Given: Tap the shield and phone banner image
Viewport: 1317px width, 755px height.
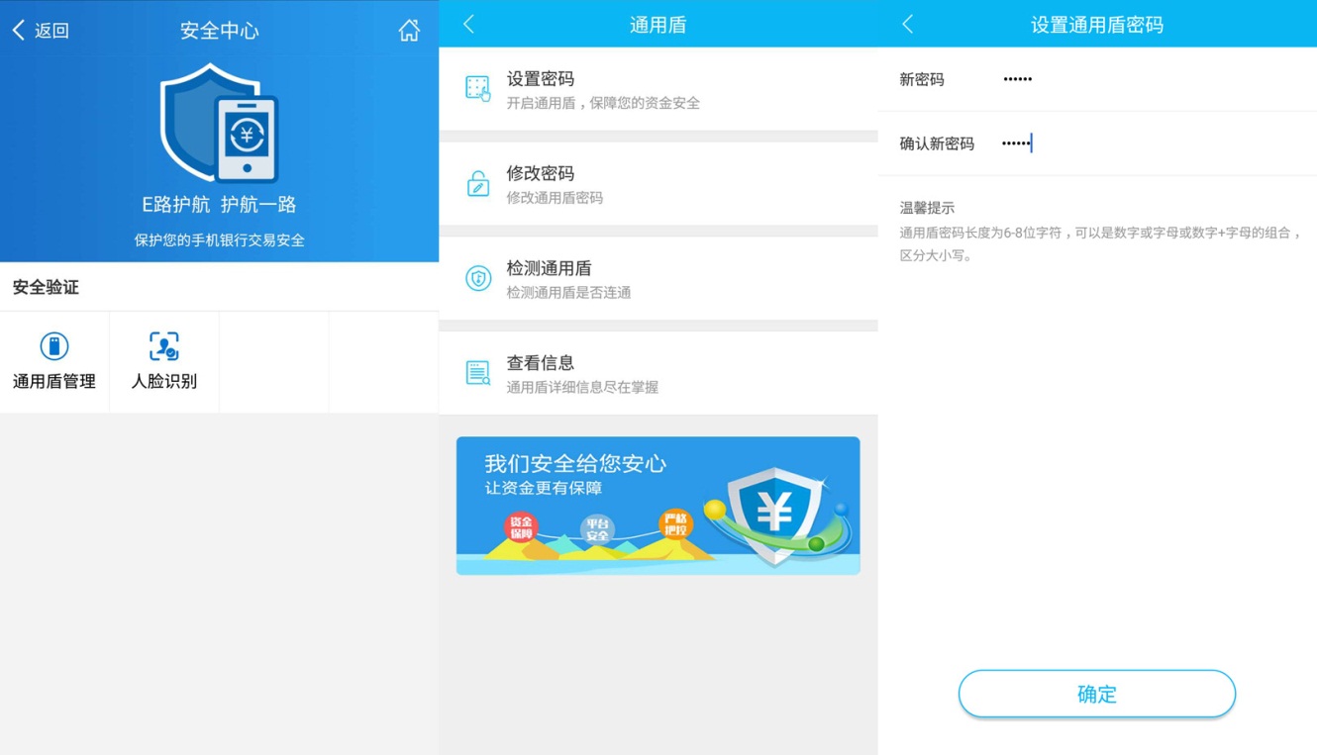Looking at the screenshot, I should coord(220,124).
